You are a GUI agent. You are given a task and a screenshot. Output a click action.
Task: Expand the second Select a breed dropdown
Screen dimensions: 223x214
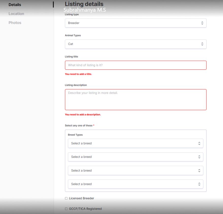pos(135,157)
